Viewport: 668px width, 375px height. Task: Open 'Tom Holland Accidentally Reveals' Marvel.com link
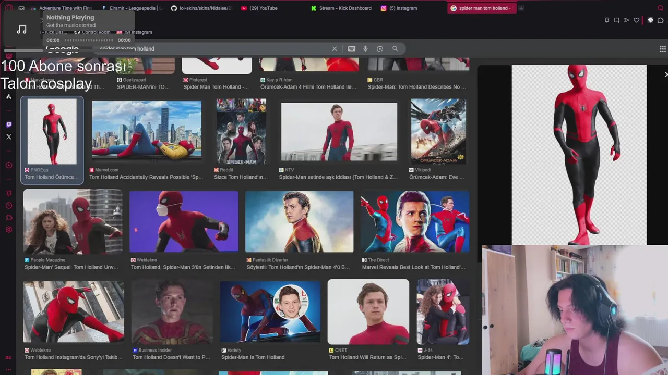click(146, 177)
